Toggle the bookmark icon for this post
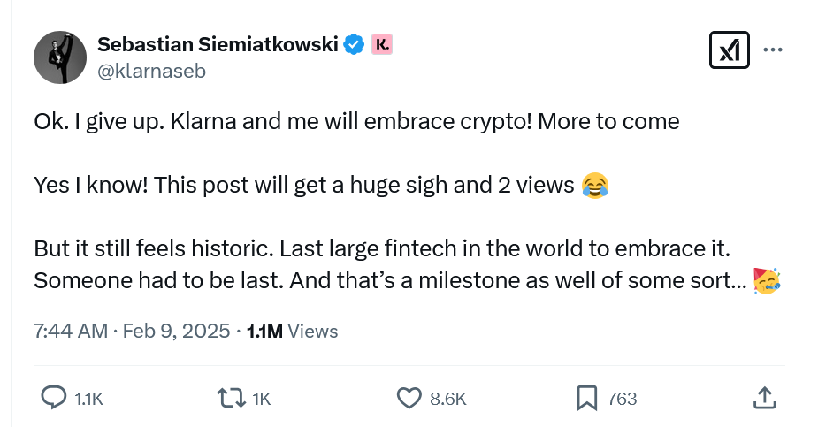The width and height of the screenshot is (818, 427). 586,399
